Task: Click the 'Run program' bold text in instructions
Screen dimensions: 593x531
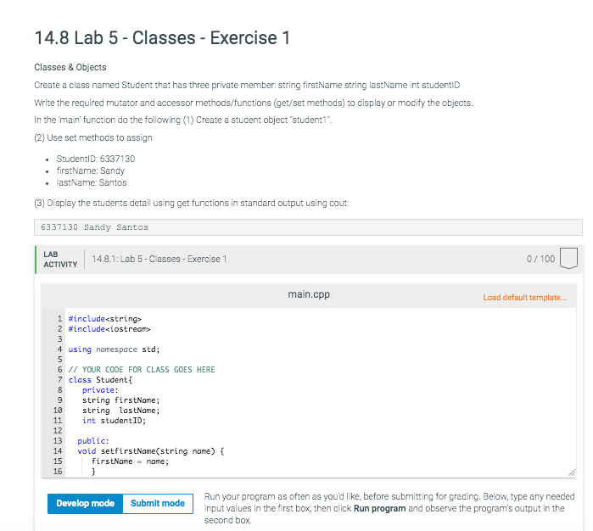Action: tap(380, 508)
